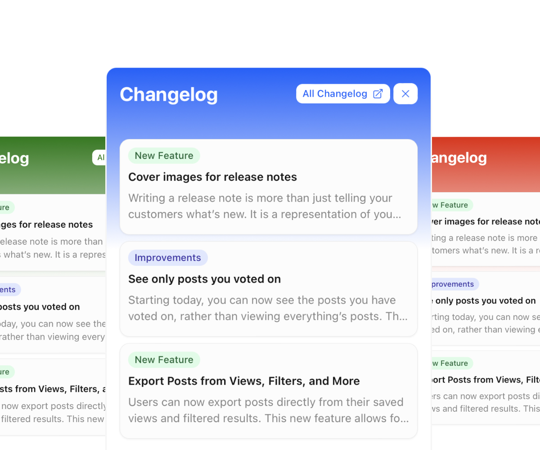The width and height of the screenshot is (540, 450).
Task: Open "Cover images for release notes" in blue widget
Action: 212,177
